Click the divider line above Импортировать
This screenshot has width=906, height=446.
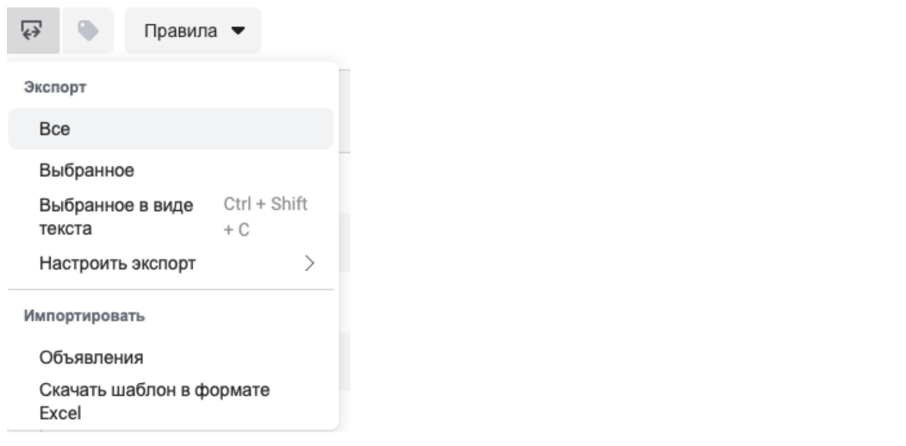tap(171, 289)
